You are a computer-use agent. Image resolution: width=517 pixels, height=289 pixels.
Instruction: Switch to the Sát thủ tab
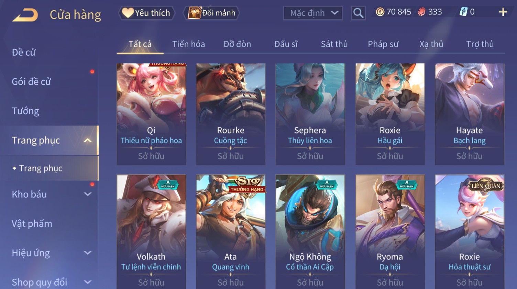[334, 44]
